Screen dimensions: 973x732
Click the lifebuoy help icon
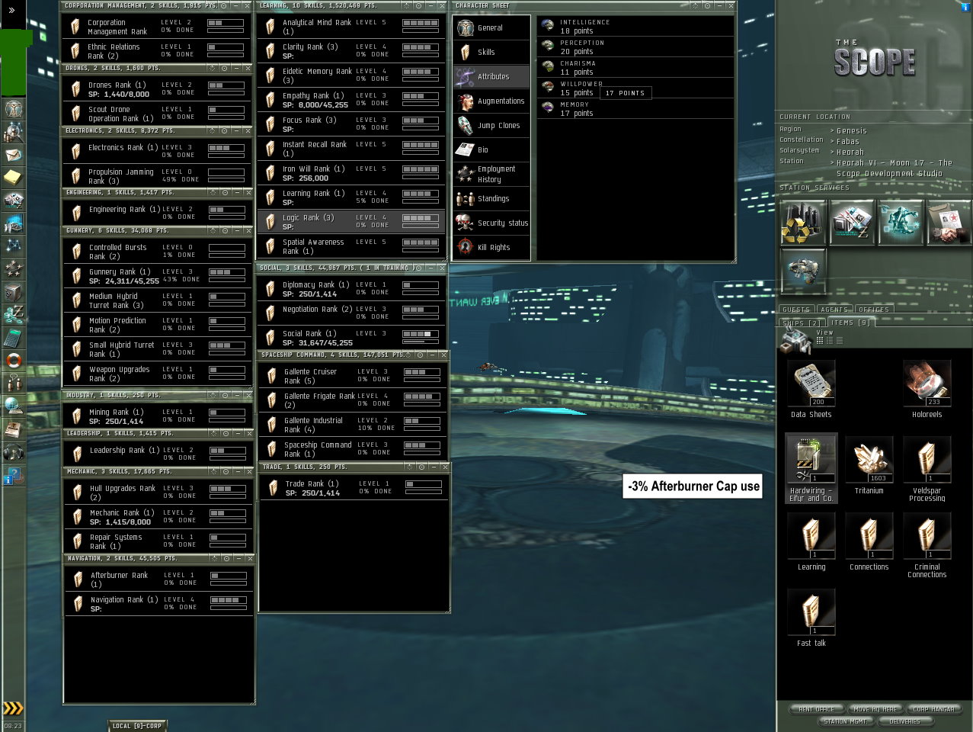13,361
